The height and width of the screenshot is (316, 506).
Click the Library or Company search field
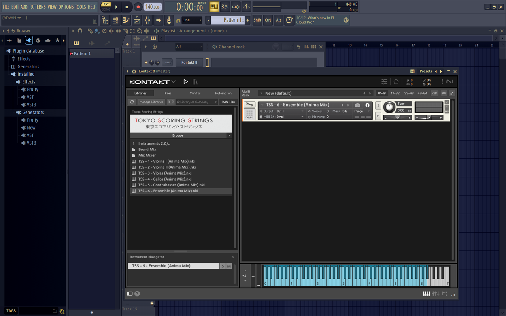(x=197, y=102)
